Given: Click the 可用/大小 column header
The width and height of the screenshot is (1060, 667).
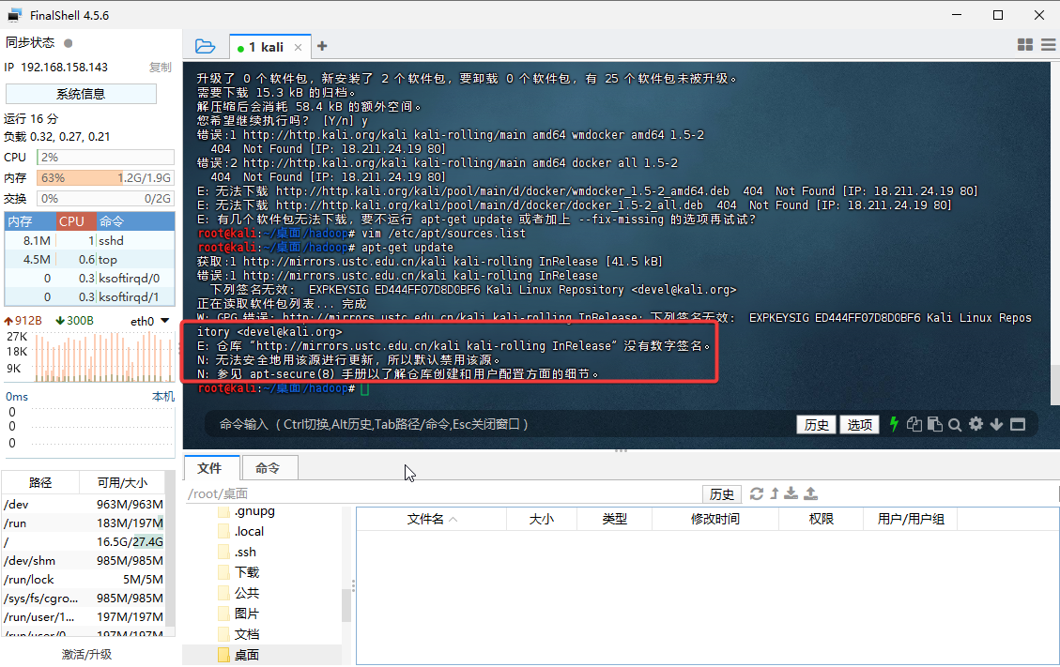Looking at the screenshot, I should pyautogui.click(x=122, y=482).
